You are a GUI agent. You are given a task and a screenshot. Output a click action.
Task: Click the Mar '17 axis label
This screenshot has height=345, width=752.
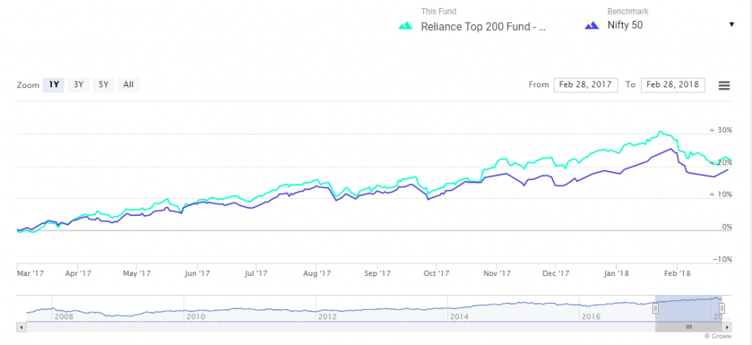[x=31, y=274]
